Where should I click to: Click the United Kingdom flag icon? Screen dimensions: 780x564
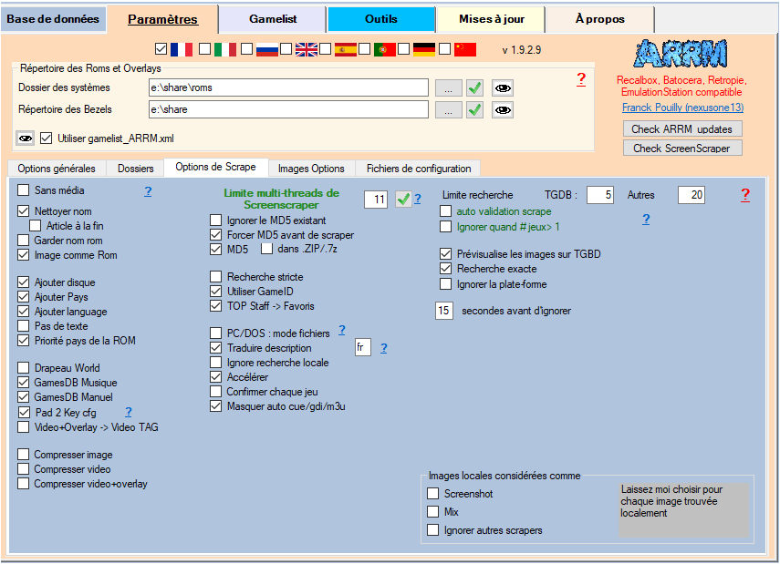pos(306,49)
